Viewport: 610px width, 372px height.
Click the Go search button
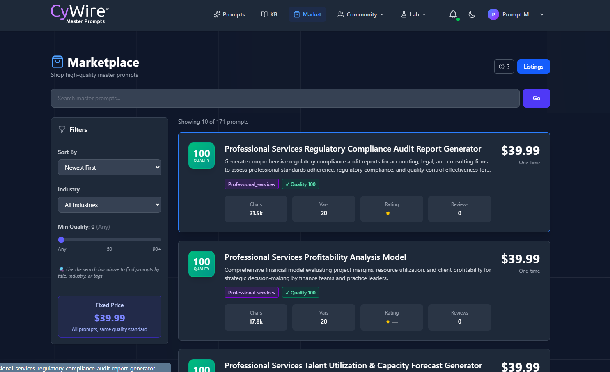(537, 98)
